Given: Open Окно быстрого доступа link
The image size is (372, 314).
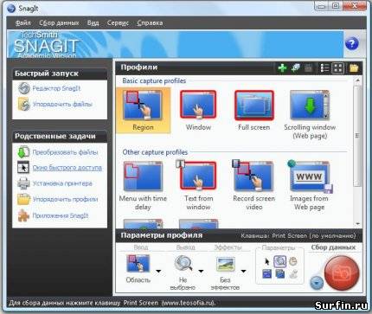Looking at the screenshot, I should click(67, 168).
